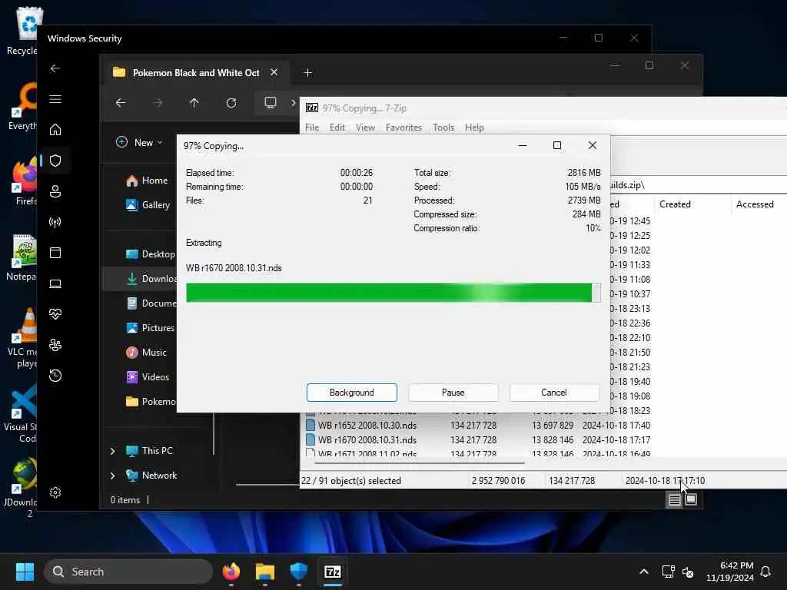Select This PC in sidebar
Viewport: 787px width, 590px height.
(149, 451)
